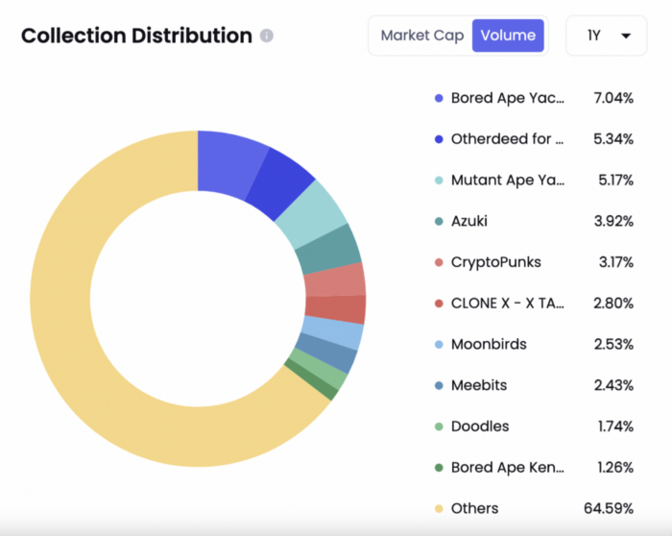This screenshot has height=536, width=672.
Task: Click the Bored Ape Kennel legend entry
Action: tap(507, 468)
